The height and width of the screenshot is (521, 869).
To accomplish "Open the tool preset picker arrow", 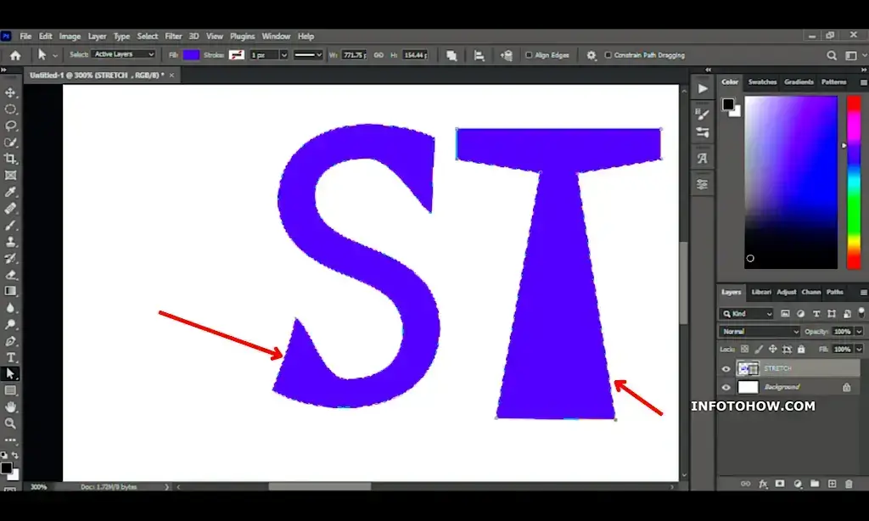I will point(55,55).
